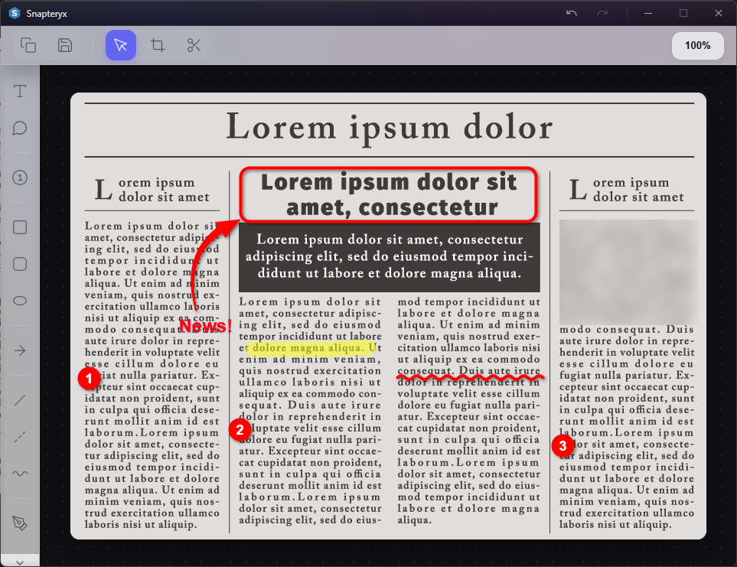Screen dimensions: 737x567
Task: Undo the last action
Action: (x=572, y=13)
